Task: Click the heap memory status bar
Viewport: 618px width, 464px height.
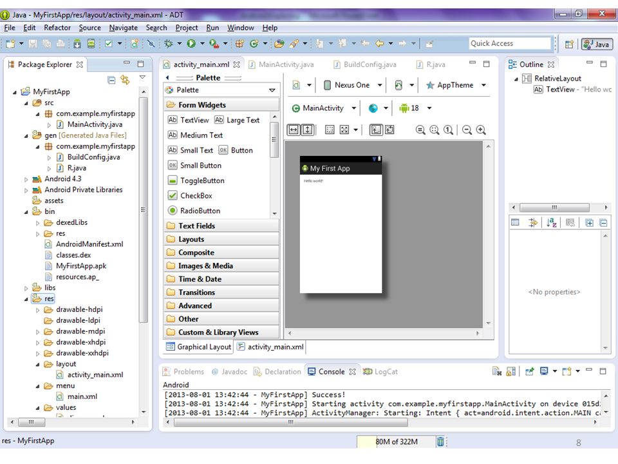Action: tap(396, 441)
